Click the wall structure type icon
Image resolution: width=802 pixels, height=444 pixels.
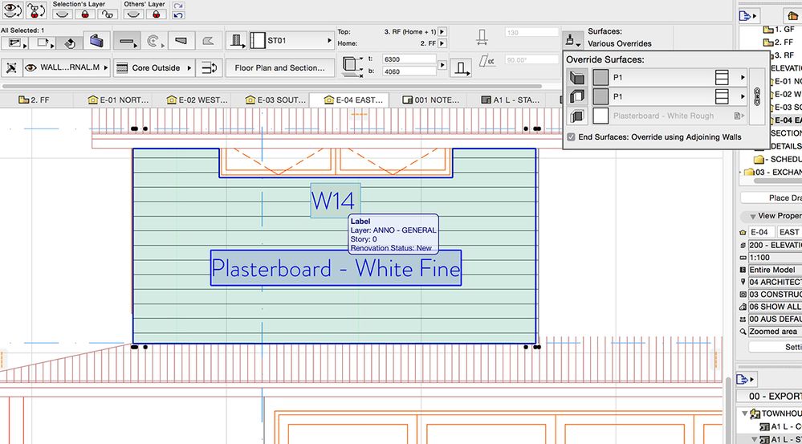click(x=238, y=41)
